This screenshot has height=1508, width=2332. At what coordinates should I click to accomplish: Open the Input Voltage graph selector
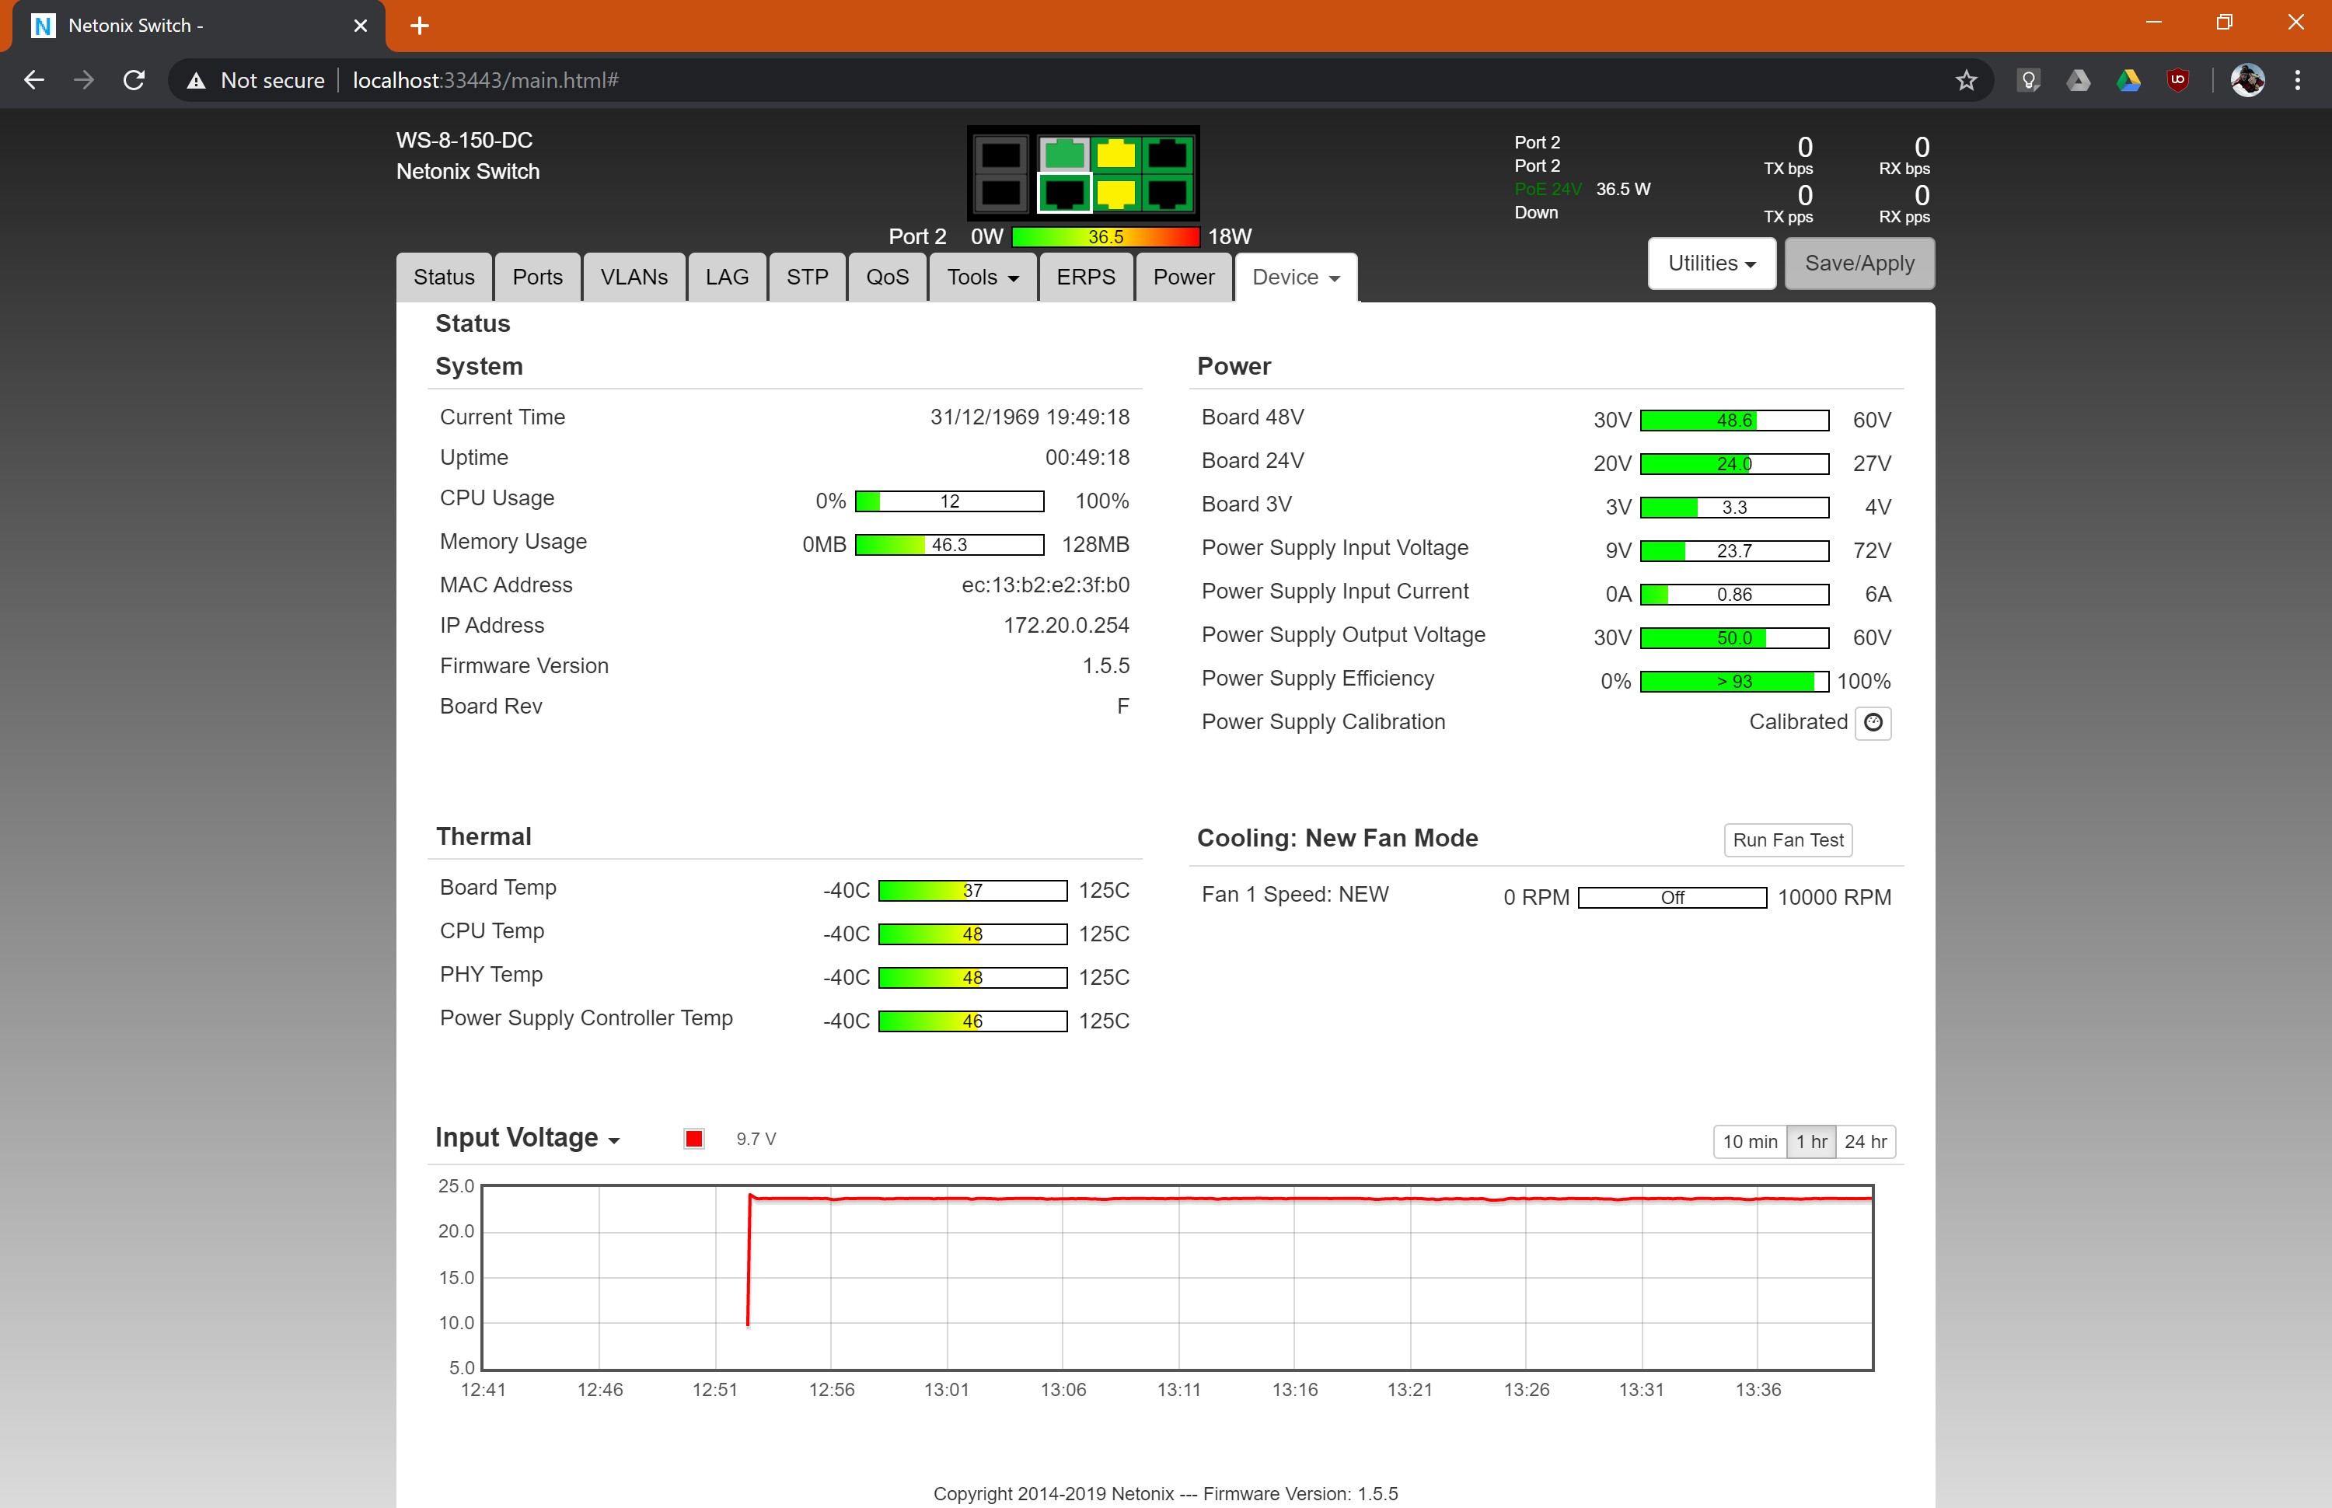point(528,1138)
